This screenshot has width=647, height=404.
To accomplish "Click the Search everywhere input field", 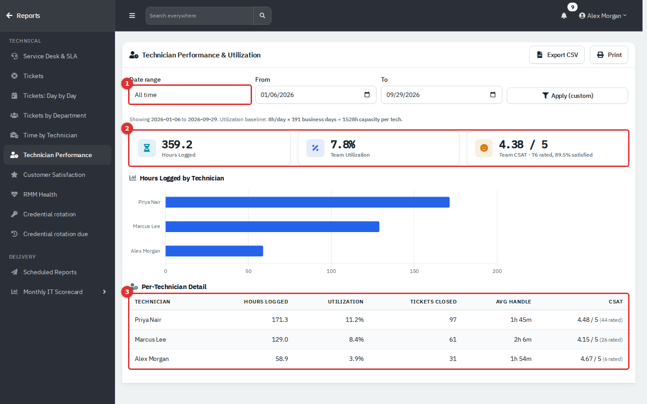I will coord(199,16).
